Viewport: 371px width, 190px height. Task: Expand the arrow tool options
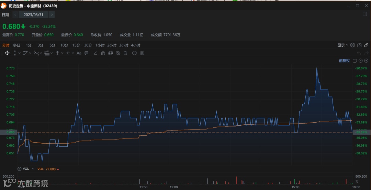coord(73,53)
